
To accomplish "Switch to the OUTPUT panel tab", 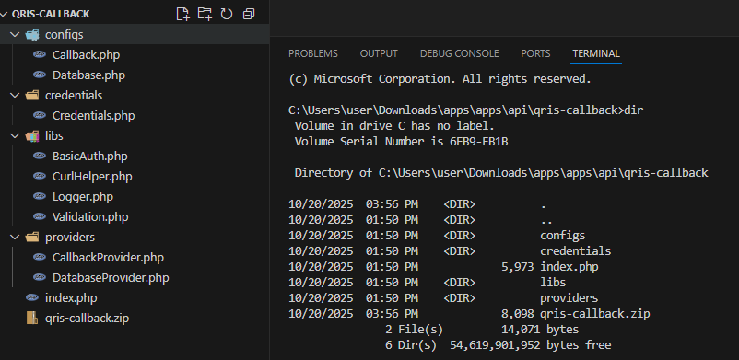I will pos(379,53).
